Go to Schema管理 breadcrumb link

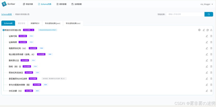click(7, 14)
